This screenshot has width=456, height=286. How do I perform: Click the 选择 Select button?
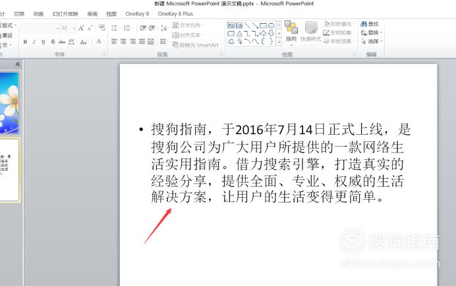(371, 41)
